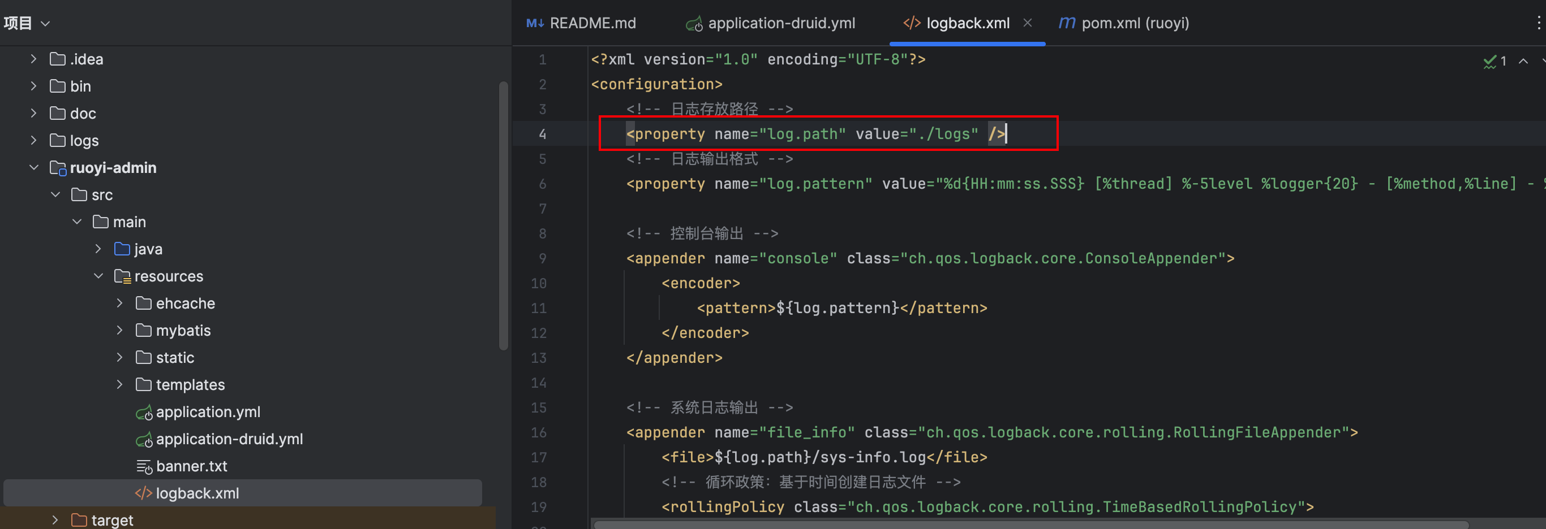The width and height of the screenshot is (1546, 529).
Task: Click the logback.xml XML icon in tree
Action: click(x=144, y=493)
